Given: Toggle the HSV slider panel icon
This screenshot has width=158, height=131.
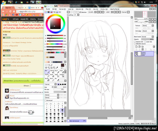Looking at the screenshot, I should pos(52,12).
